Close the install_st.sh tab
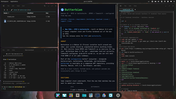 (x=132, y=9)
